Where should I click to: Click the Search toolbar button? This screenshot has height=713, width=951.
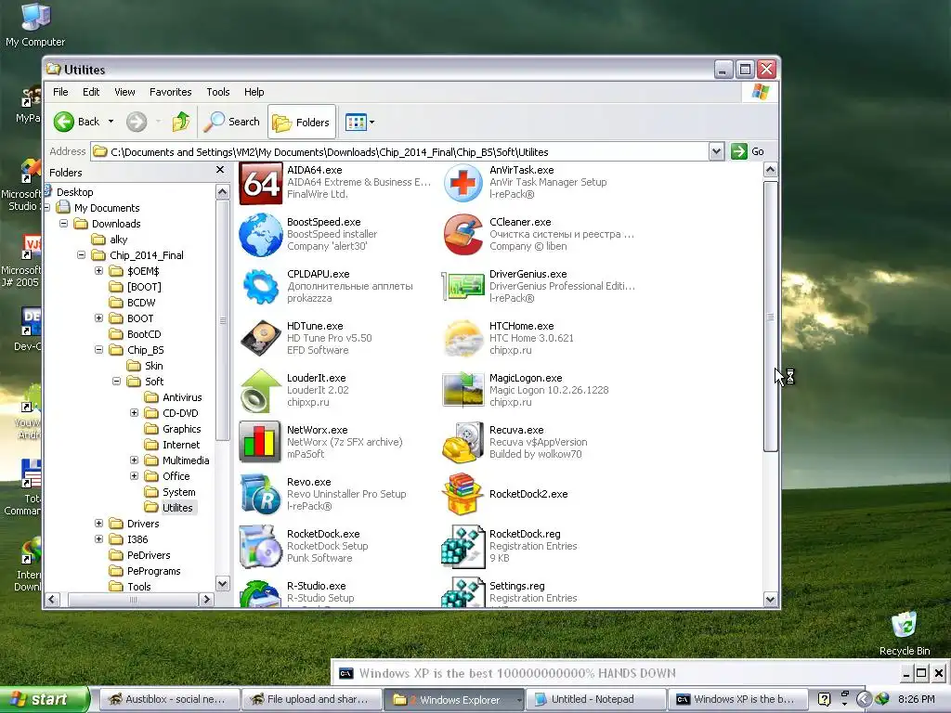pos(231,122)
